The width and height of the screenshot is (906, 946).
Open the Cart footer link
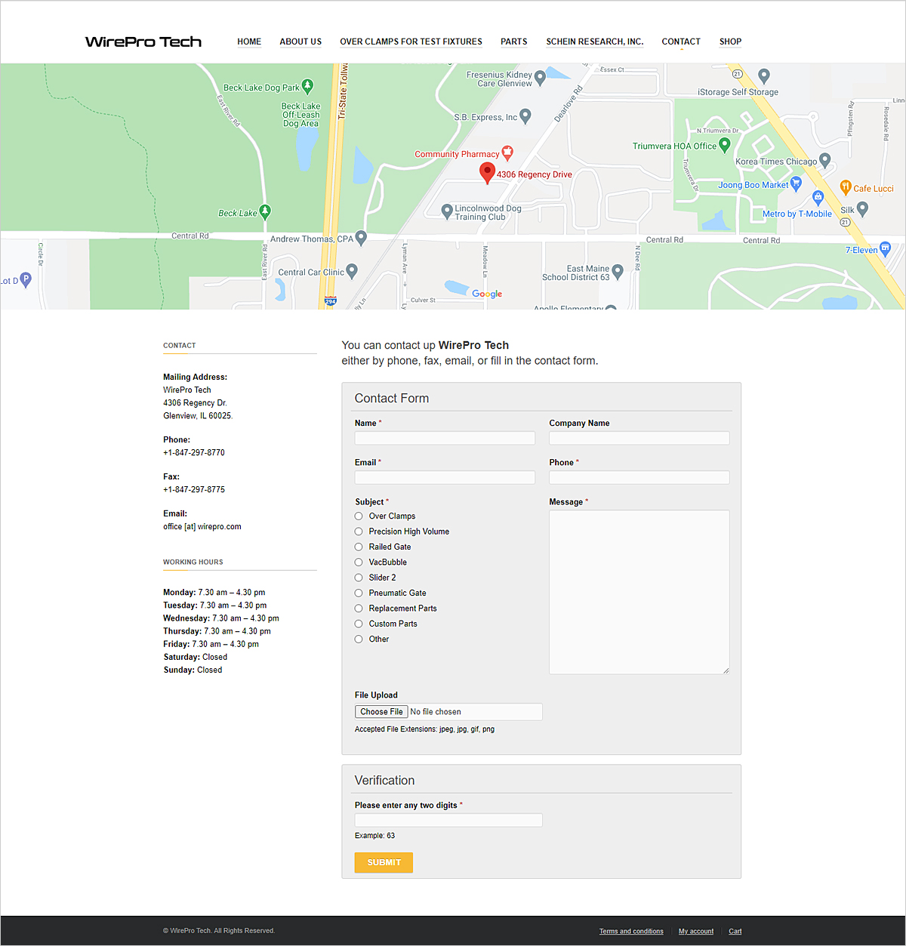pyautogui.click(x=735, y=931)
